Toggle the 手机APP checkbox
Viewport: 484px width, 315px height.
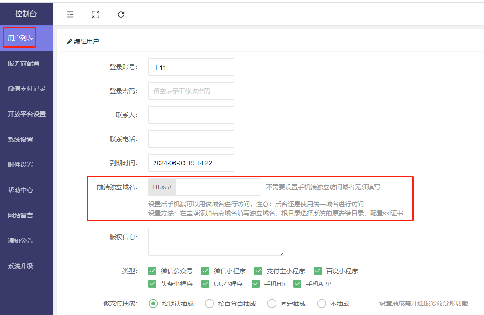[x=297, y=284]
